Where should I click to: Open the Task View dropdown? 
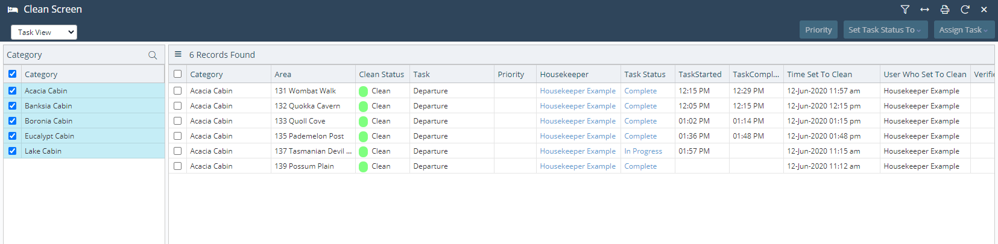point(44,32)
